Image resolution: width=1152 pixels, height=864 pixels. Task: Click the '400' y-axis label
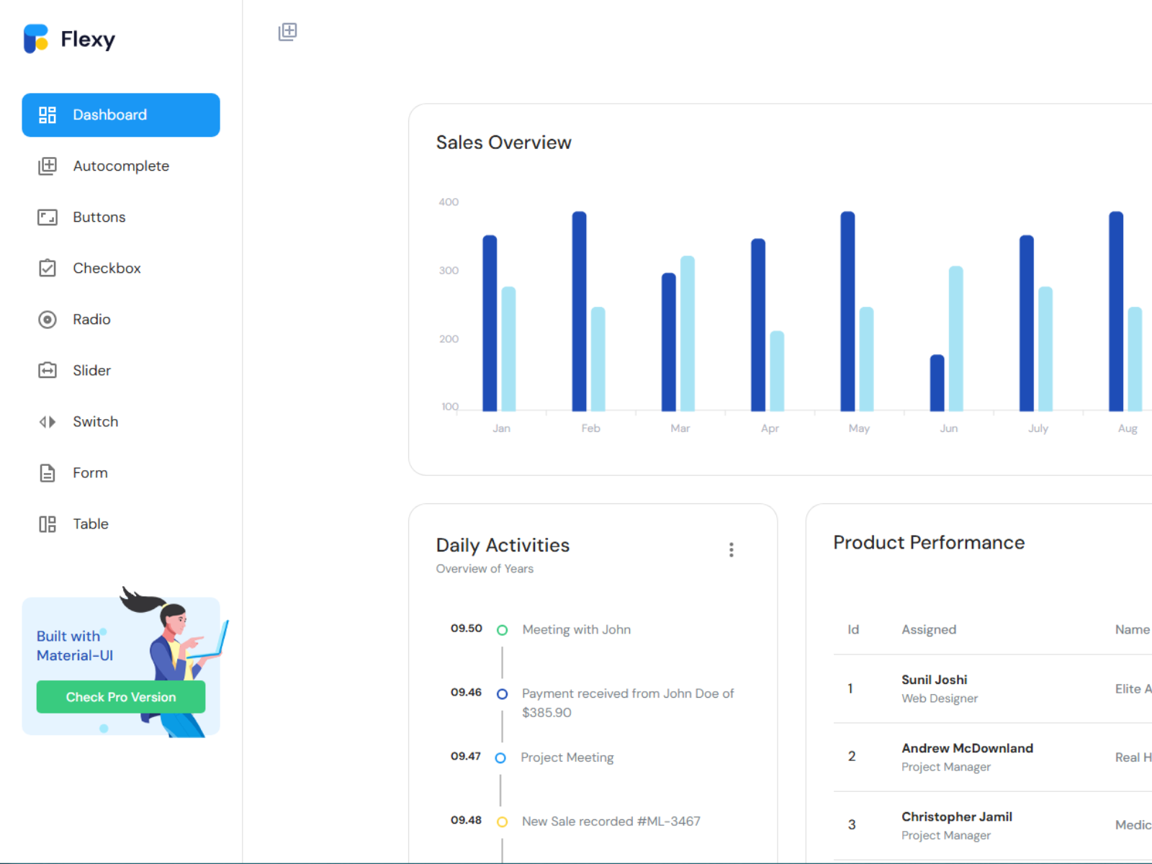point(449,202)
